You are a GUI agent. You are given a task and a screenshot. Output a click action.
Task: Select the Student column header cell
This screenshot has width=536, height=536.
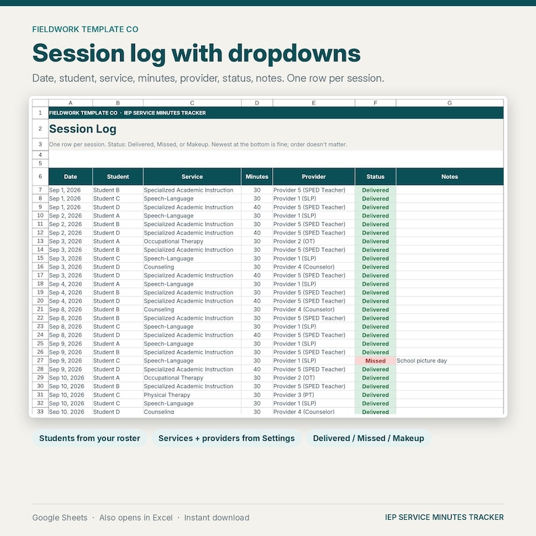118,176
